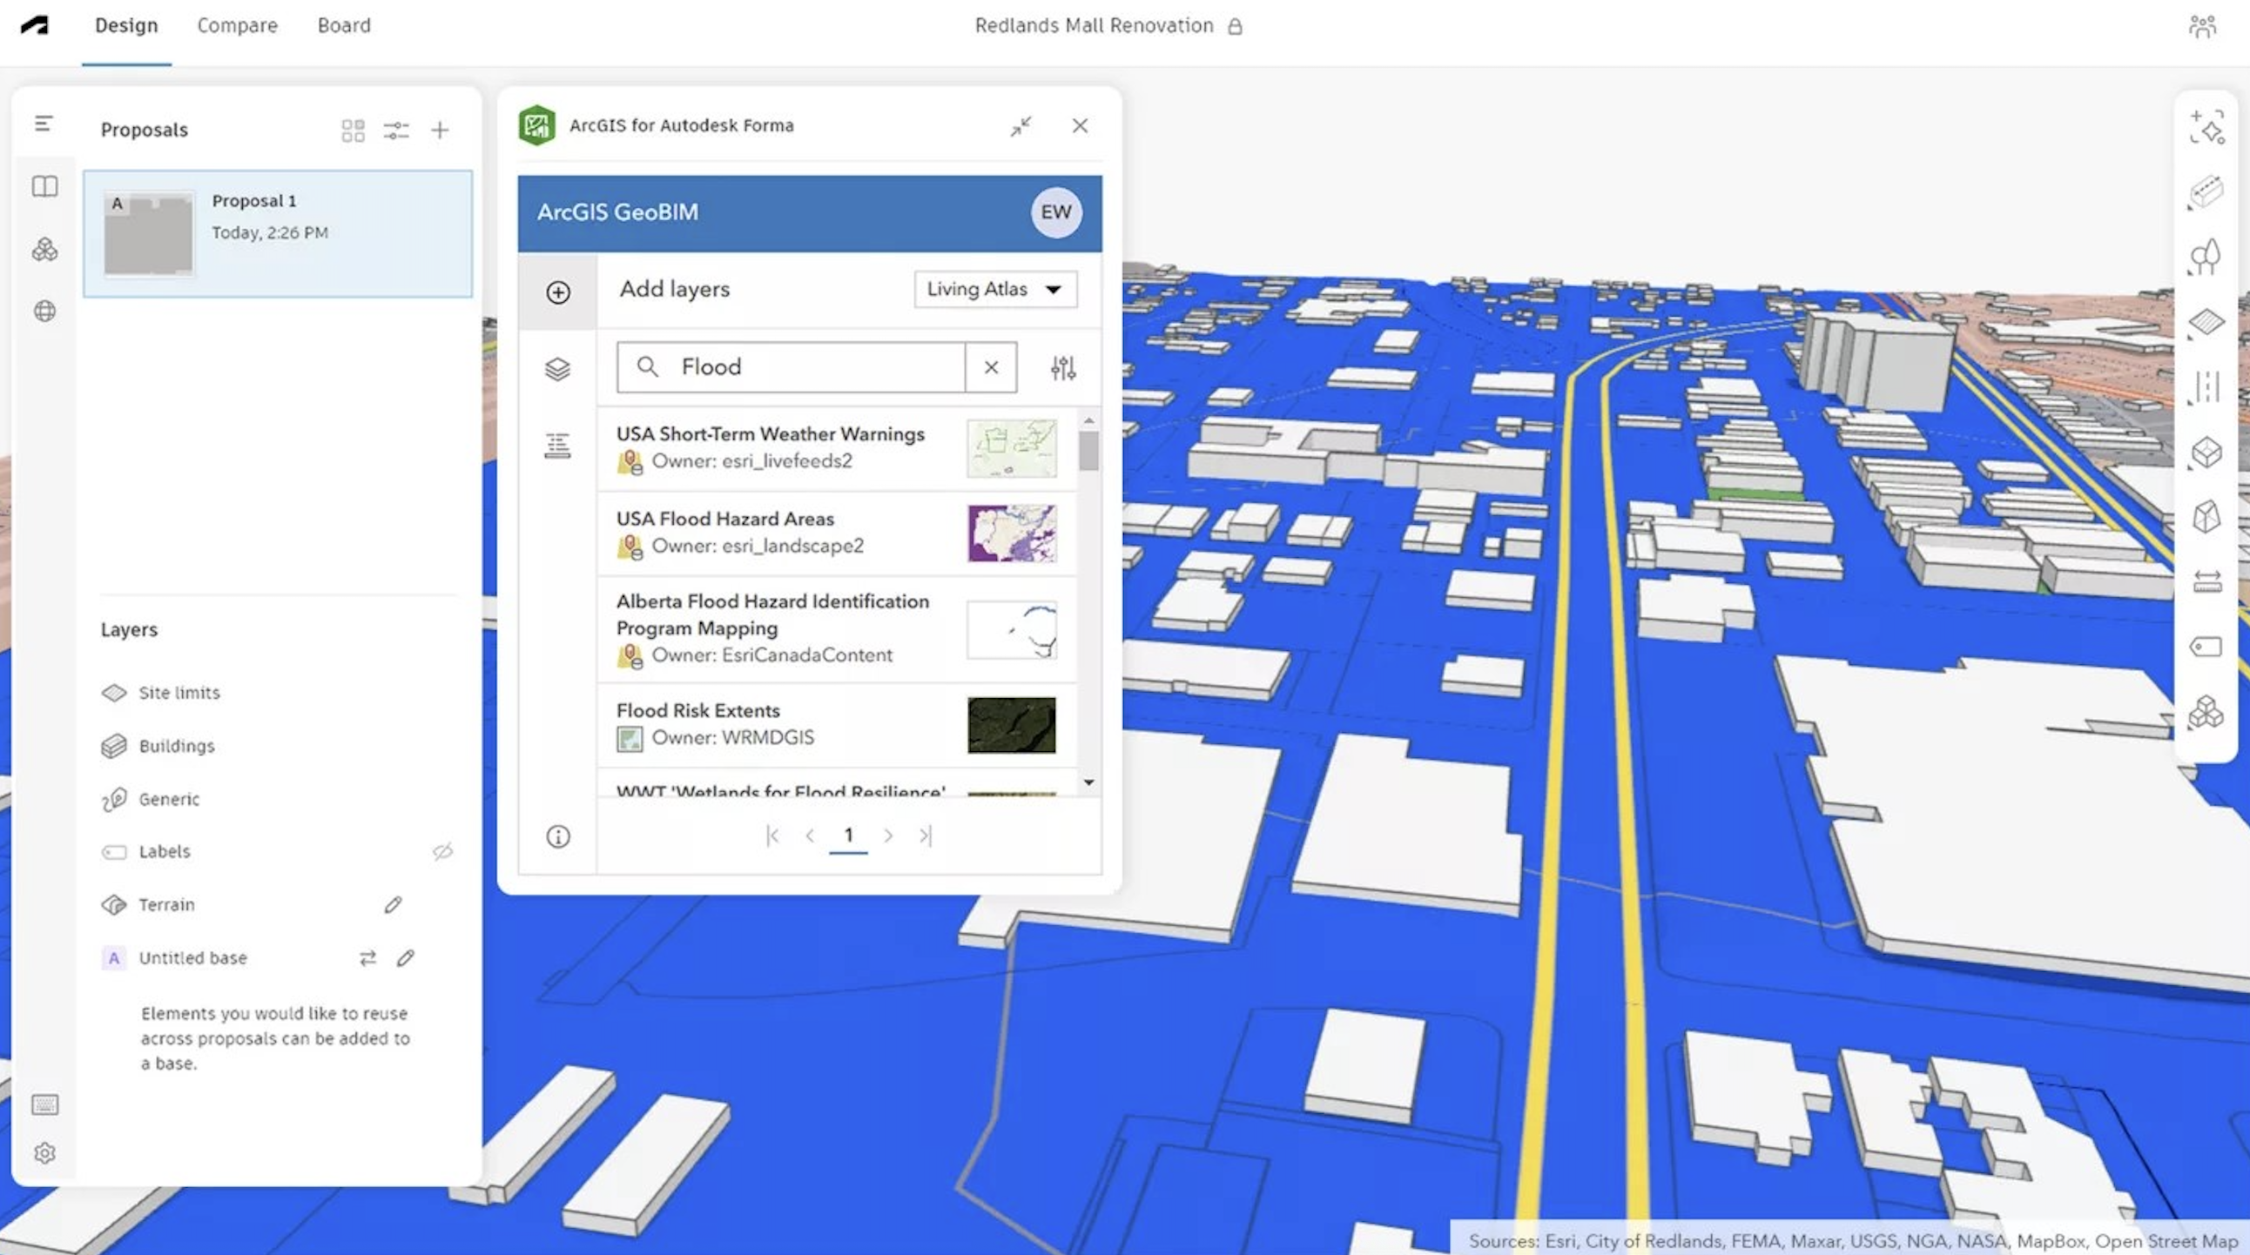This screenshot has width=2250, height=1255.
Task: Click the info icon in GeoBIM panel
Action: point(558,836)
